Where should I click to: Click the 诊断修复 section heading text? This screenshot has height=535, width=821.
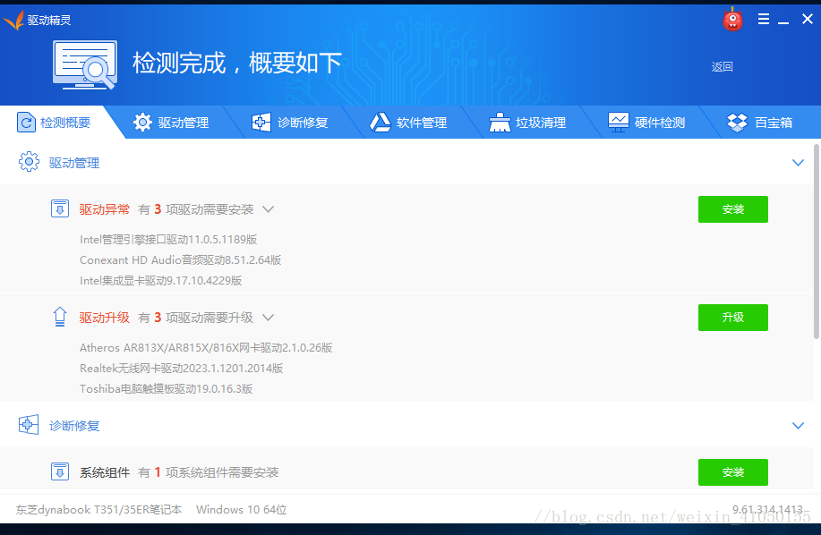click(73, 426)
